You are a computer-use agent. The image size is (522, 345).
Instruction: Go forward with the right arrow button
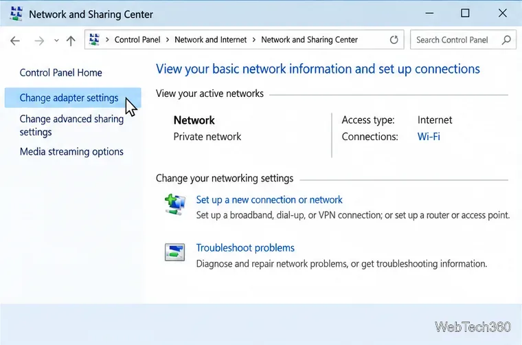(39, 41)
